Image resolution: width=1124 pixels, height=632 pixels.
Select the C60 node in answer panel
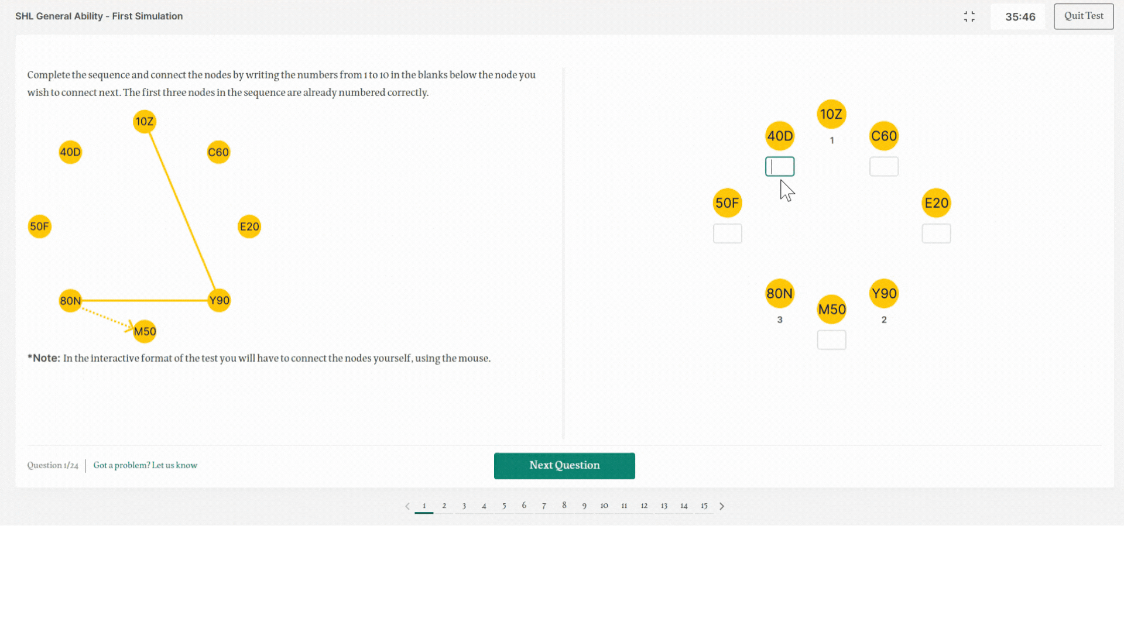point(884,136)
